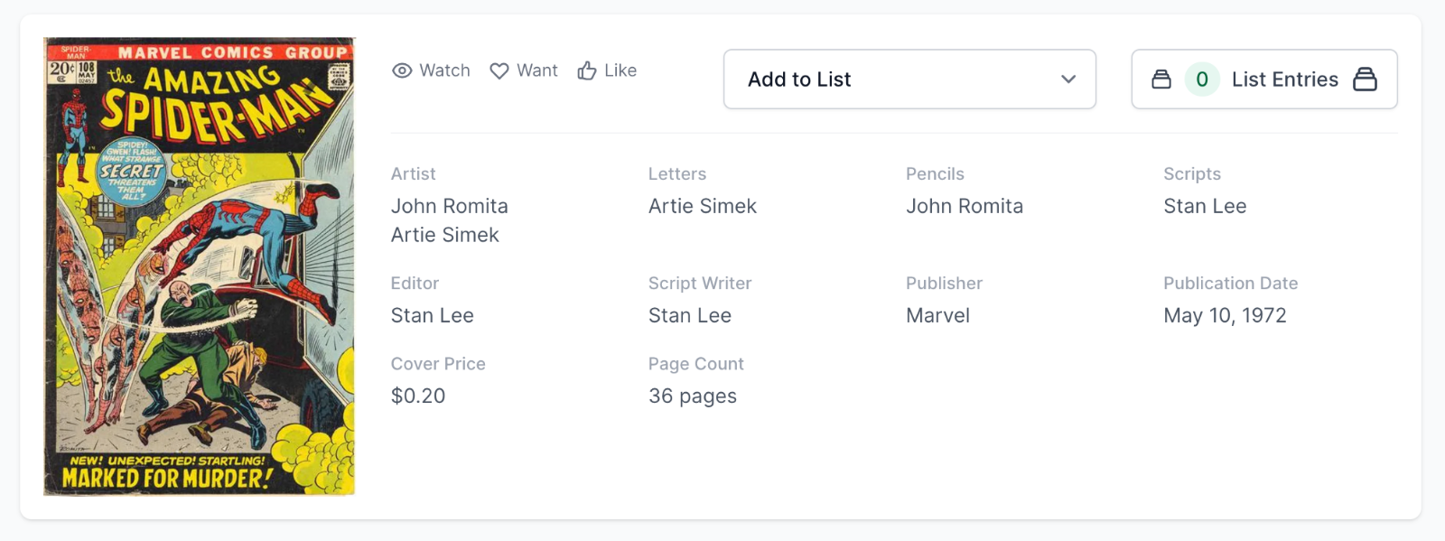Click the small box icon left of the entries count

click(1161, 79)
